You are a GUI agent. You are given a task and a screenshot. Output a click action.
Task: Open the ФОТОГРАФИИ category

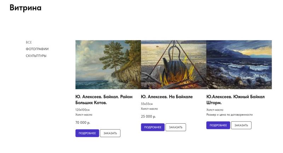tap(37, 49)
